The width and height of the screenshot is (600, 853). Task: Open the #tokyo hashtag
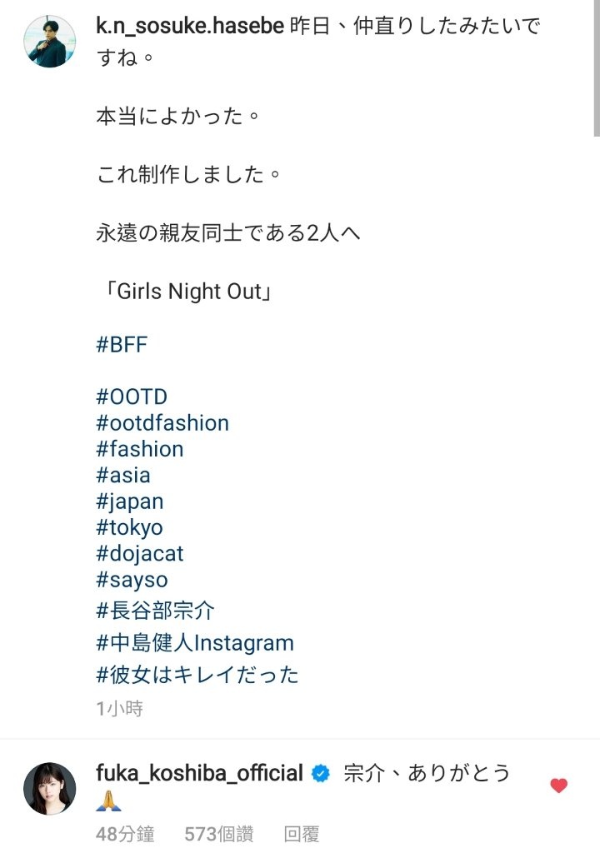click(129, 527)
